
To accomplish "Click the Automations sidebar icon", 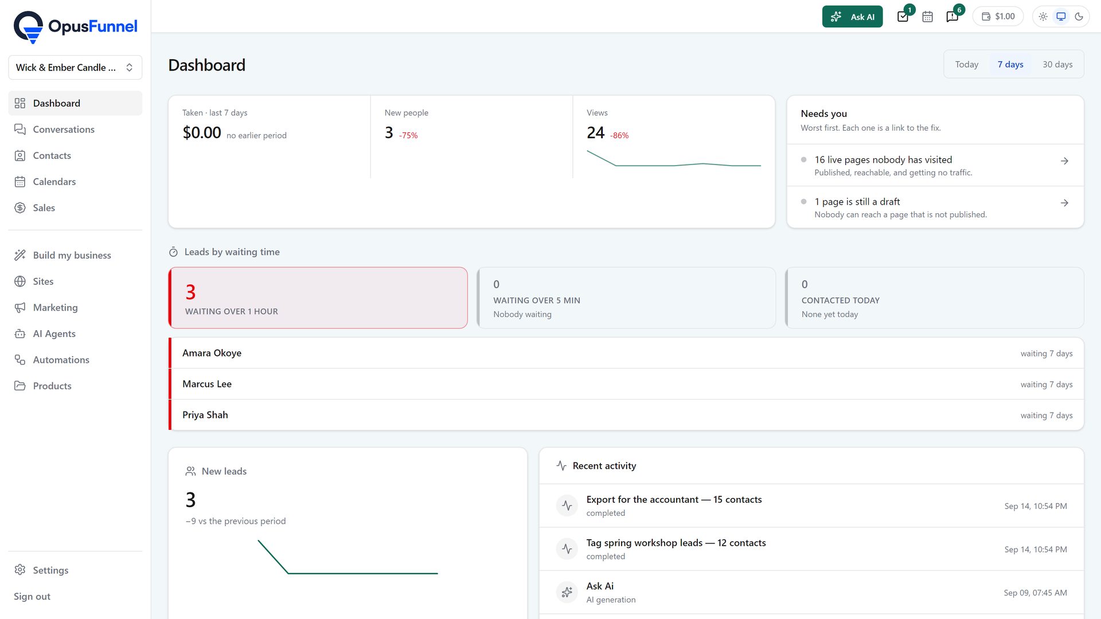I will click(20, 360).
